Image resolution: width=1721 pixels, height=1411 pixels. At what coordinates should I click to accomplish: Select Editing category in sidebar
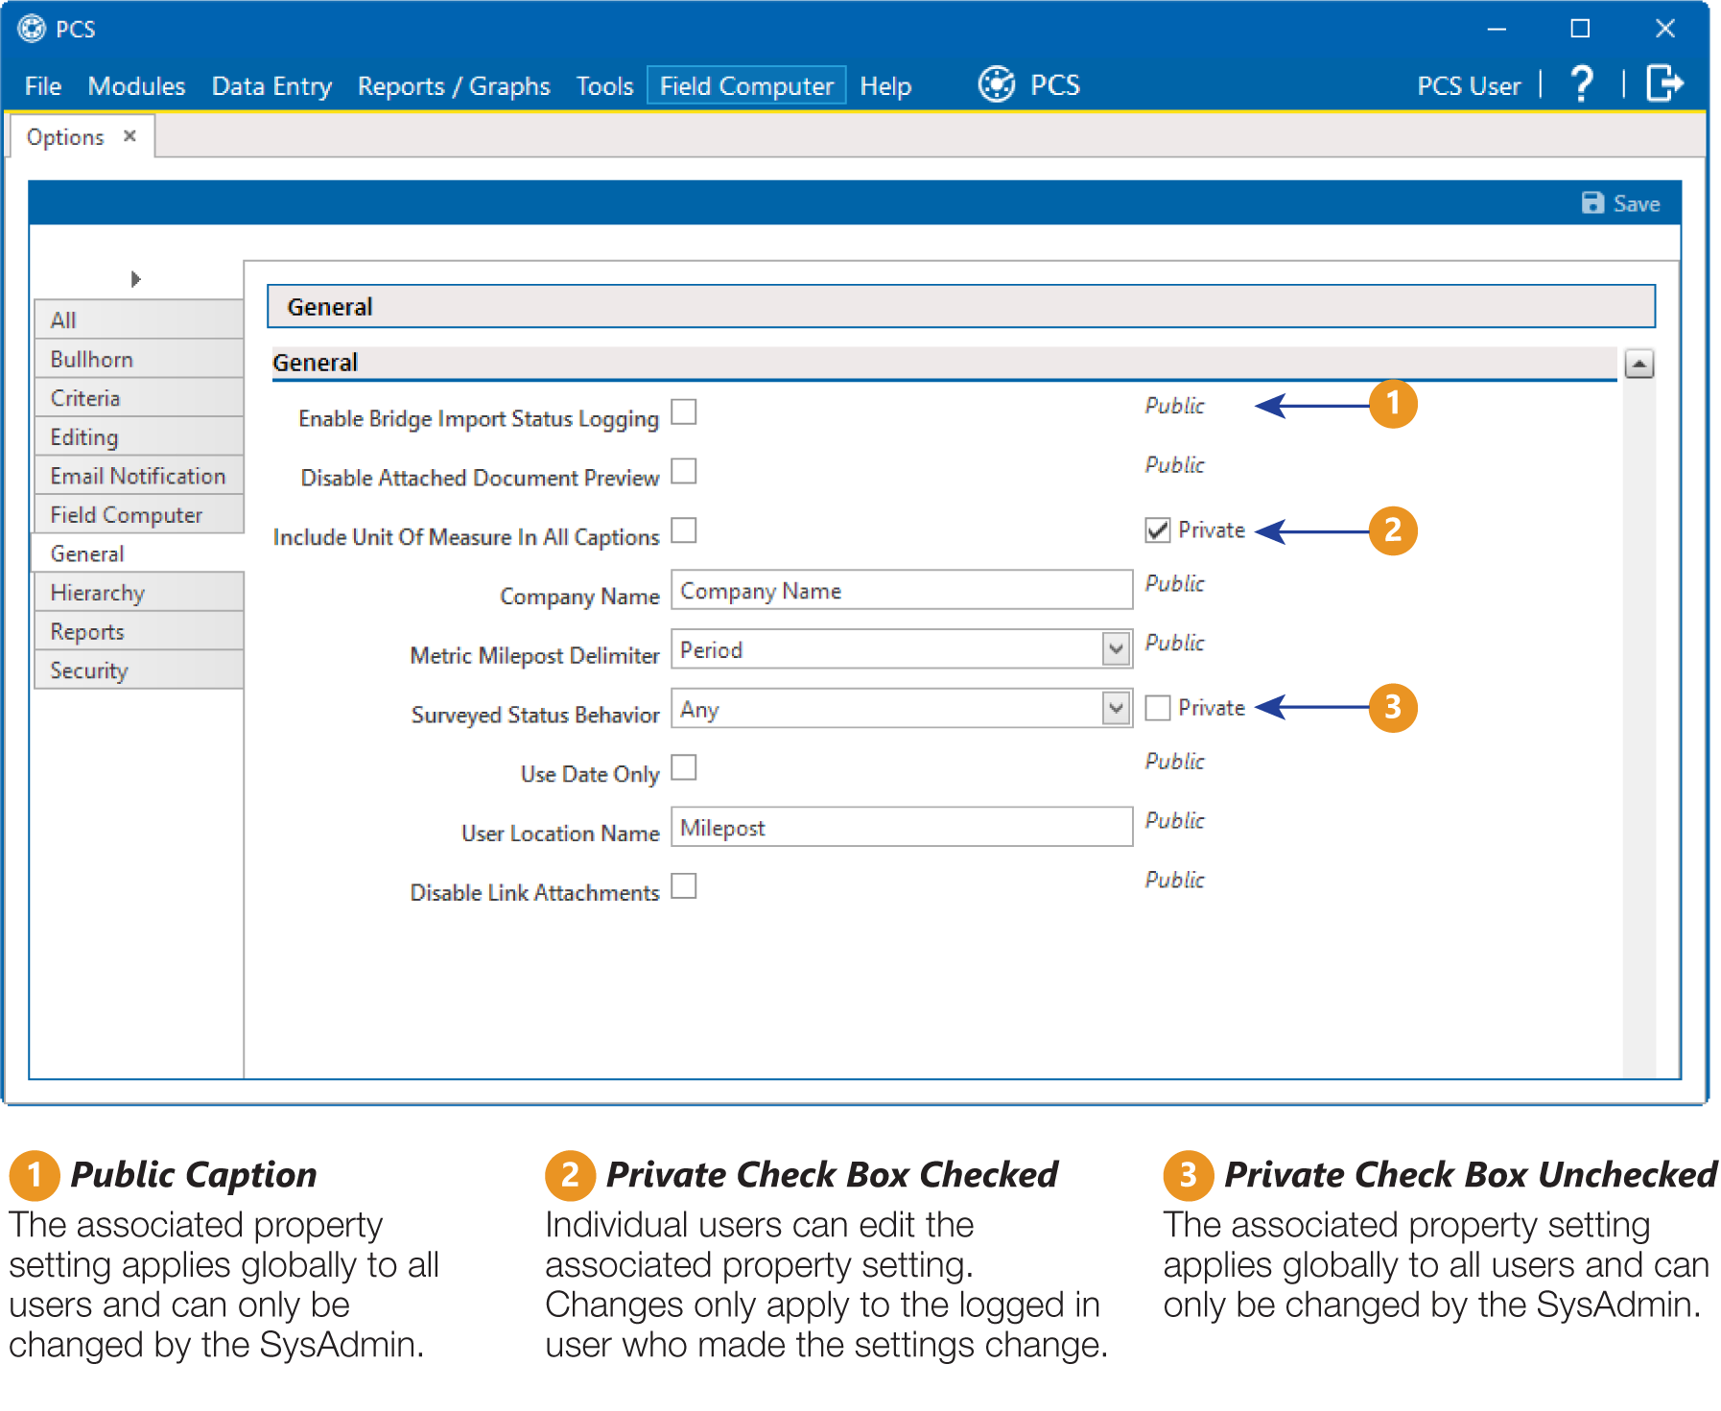click(139, 436)
